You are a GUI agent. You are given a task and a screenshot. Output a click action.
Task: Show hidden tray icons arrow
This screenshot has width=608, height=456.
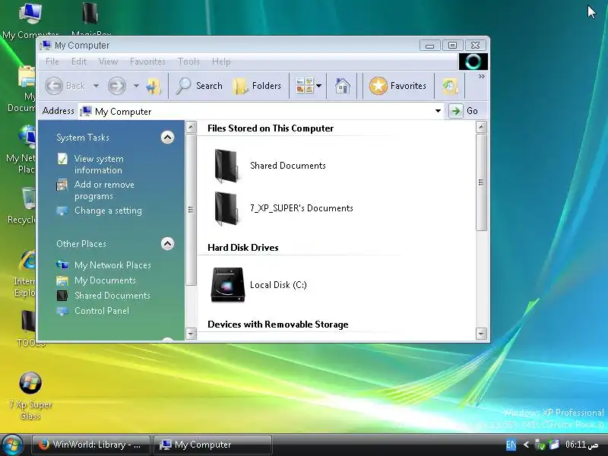tap(526, 445)
